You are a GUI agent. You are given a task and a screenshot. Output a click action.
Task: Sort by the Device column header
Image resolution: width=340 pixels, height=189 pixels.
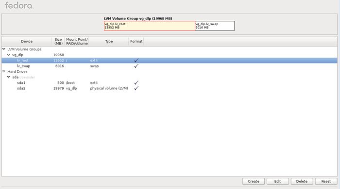(27, 41)
